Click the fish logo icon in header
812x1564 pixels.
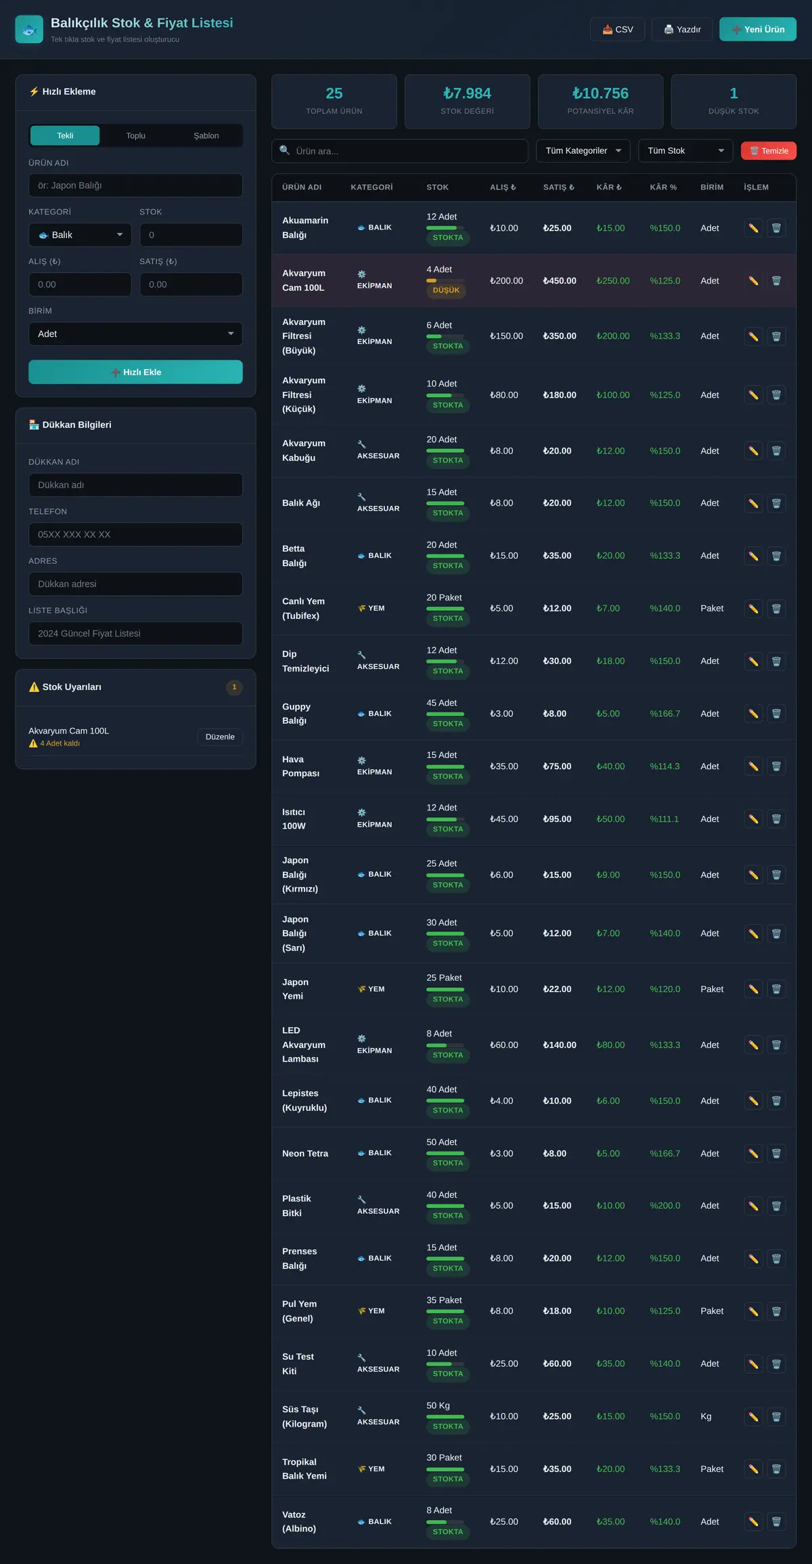[29, 29]
